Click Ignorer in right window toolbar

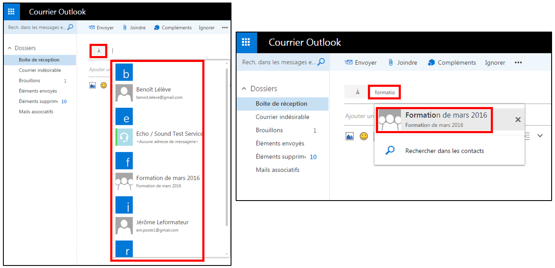[x=495, y=62]
